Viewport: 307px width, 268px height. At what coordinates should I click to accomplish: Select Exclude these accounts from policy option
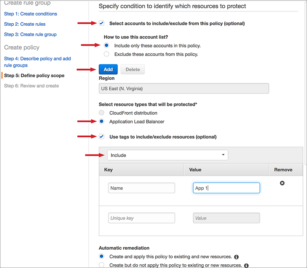(x=107, y=54)
